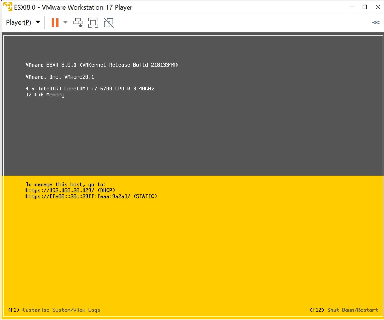
Task: Click the VMware Workstation Player logo icon
Action: (7, 7)
